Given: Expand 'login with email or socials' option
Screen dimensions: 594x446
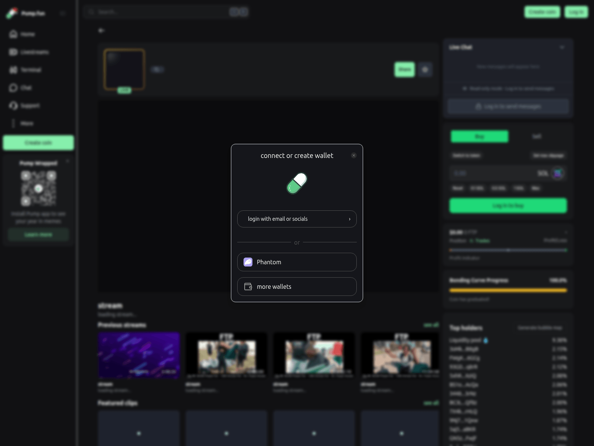Looking at the screenshot, I should pos(297,219).
